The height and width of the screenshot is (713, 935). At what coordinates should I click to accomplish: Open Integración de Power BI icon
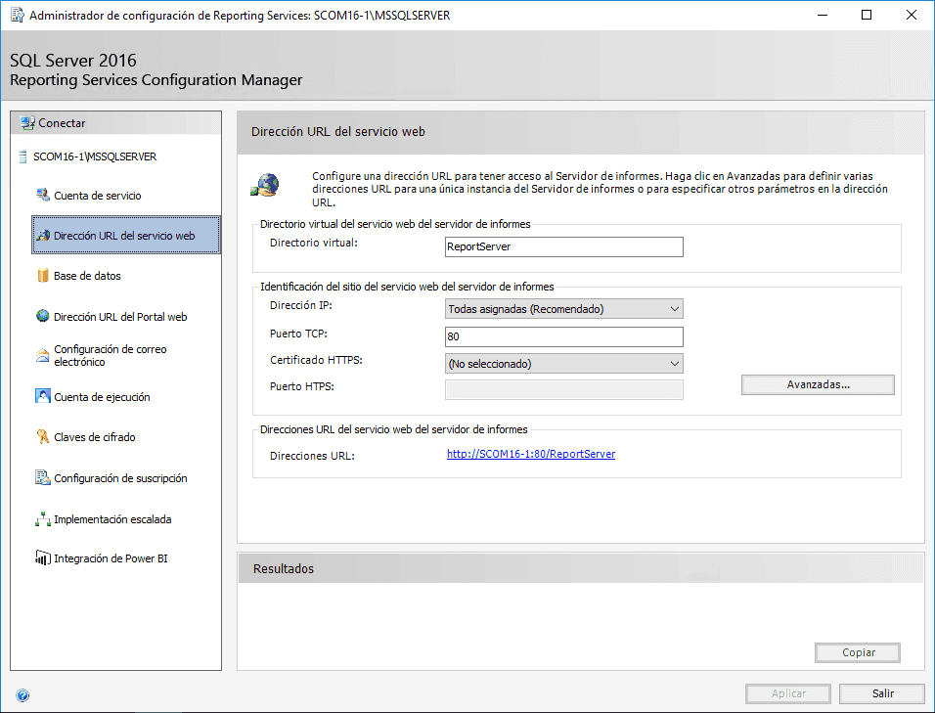[x=42, y=558]
